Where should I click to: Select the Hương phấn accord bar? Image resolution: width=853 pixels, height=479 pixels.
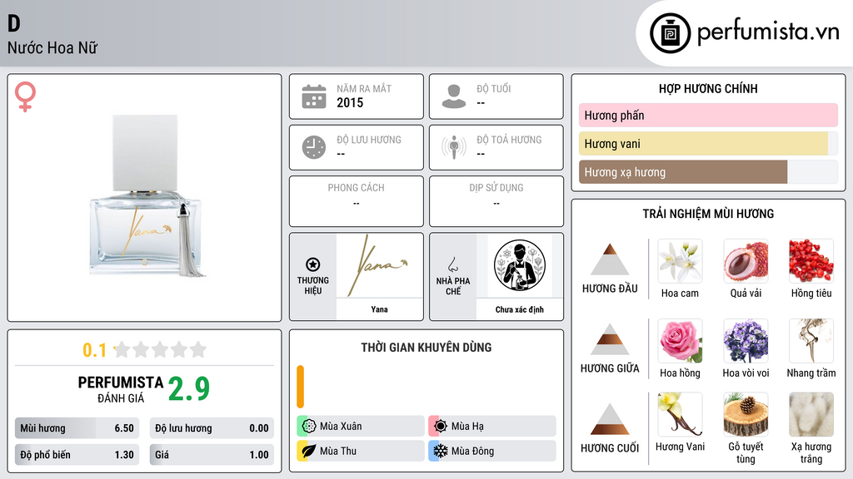point(708,115)
